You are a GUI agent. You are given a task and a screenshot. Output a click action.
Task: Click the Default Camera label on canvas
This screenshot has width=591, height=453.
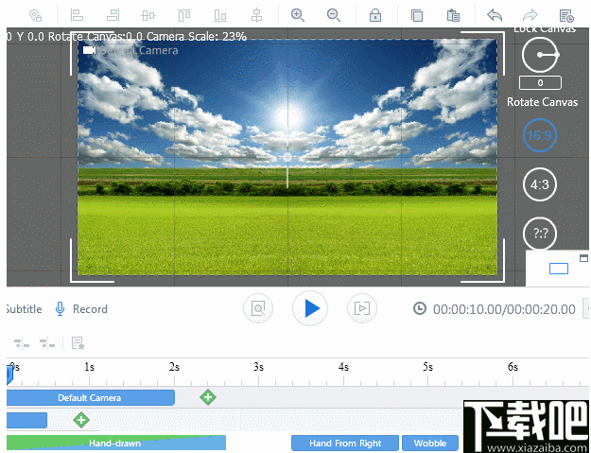(139, 50)
